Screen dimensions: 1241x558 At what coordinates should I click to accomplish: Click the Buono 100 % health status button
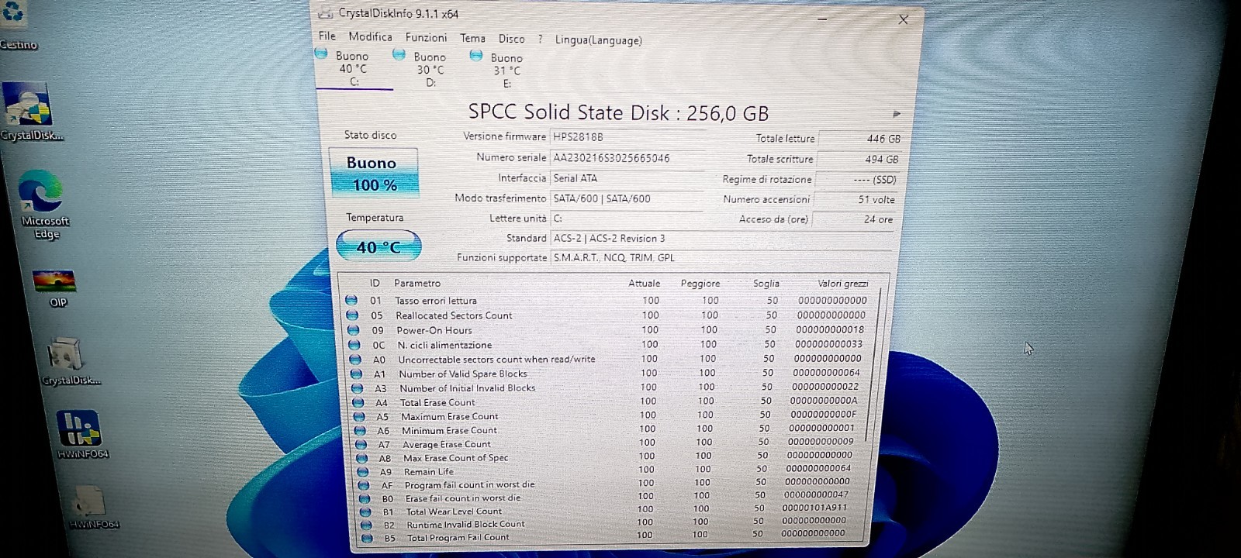373,173
